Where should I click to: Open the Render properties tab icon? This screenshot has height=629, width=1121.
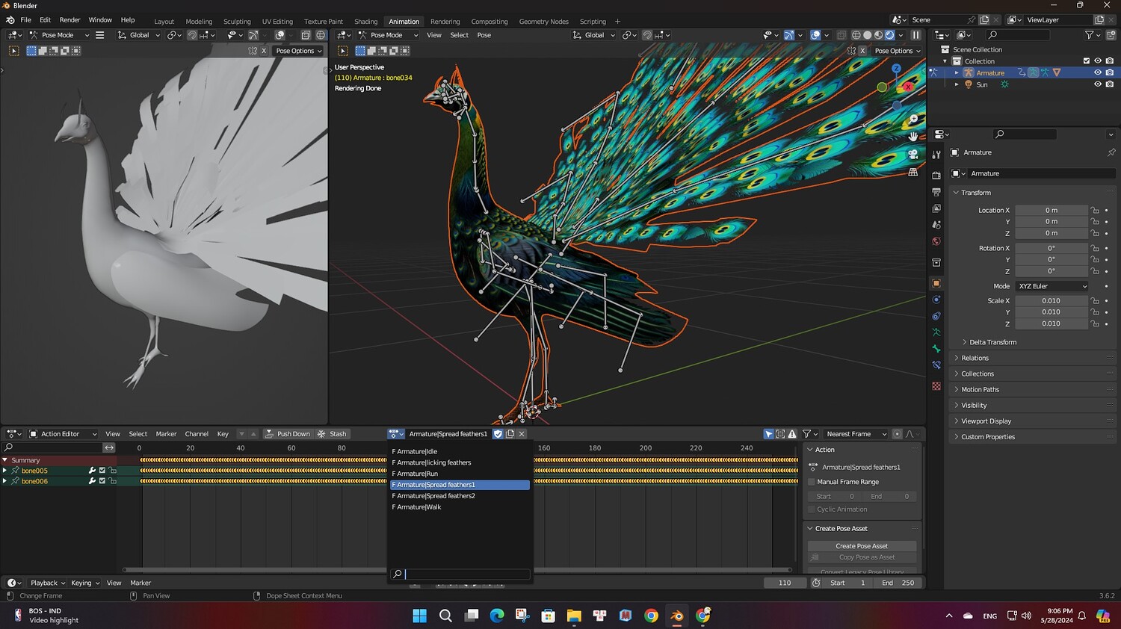point(936,176)
